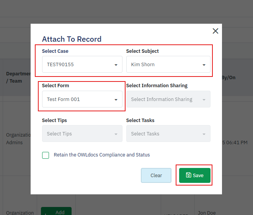Click the caret arrow in Select Case
This screenshot has width=253, height=215.
[116, 65]
